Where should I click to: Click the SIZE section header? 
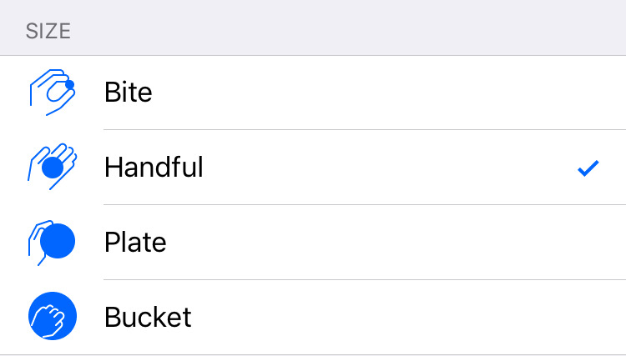pyautogui.click(x=48, y=32)
